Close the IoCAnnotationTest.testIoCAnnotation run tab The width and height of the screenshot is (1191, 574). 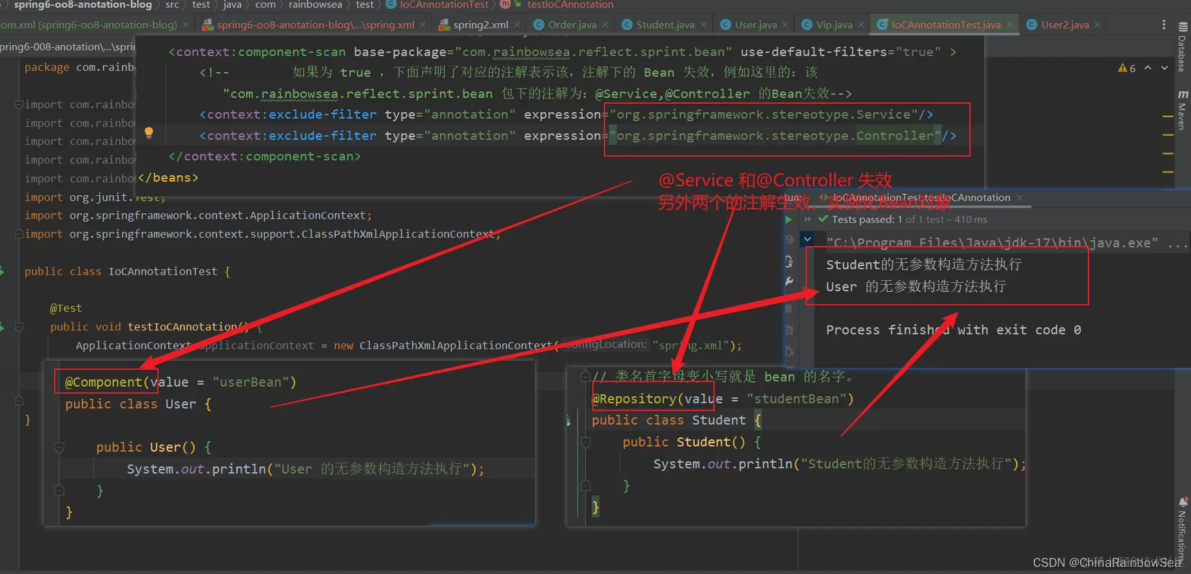click(1020, 198)
